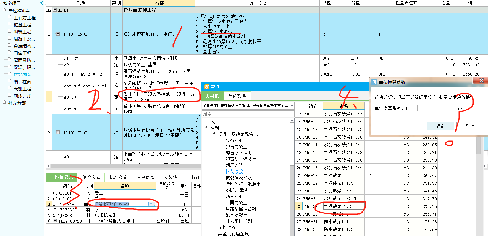Click the main grid horizontal scrollbar left arrow
Viewport: 488px width, 236px height.
click(x=48, y=166)
